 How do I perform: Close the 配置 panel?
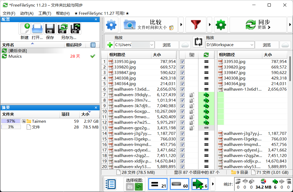[x=96, y=19]
